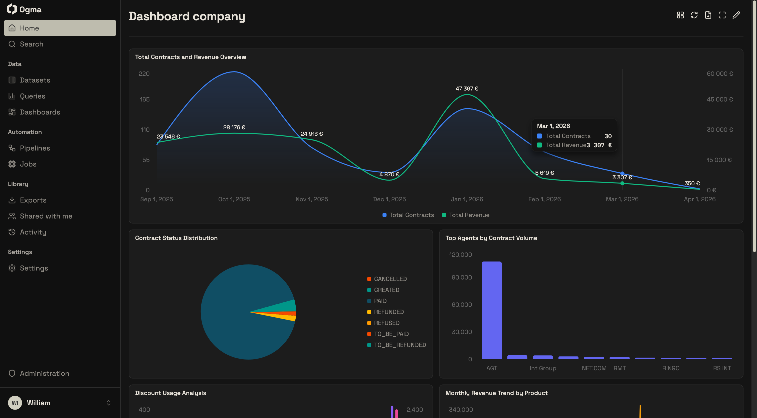Click the Search magnifier icon
The image size is (757, 418).
click(12, 44)
